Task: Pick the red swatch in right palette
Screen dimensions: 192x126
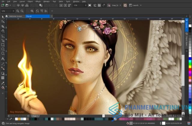Action: point(190,70)
